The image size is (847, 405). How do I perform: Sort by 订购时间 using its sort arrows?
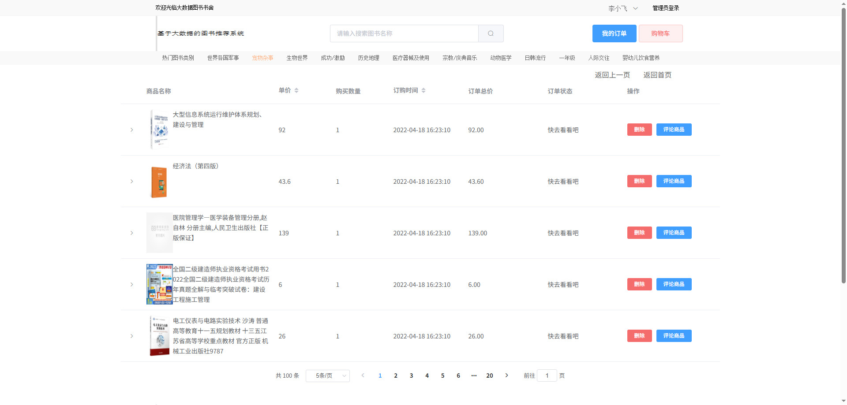tap(423, 90)
